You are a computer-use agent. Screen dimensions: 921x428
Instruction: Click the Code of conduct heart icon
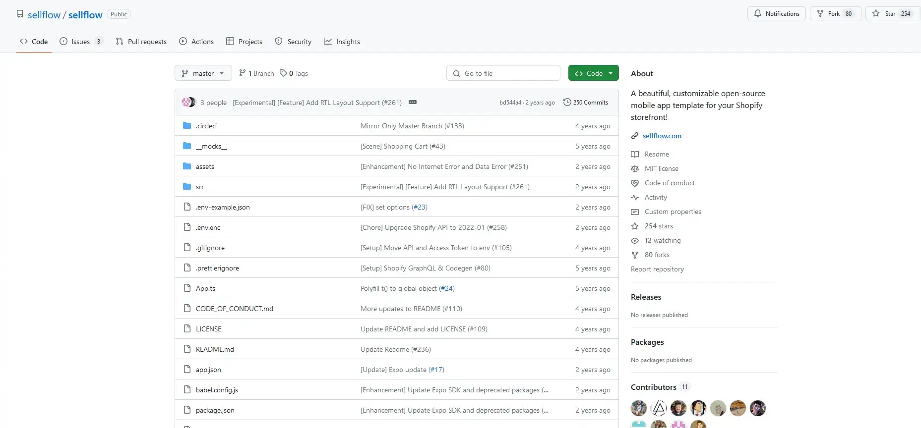tap(635, 183)
